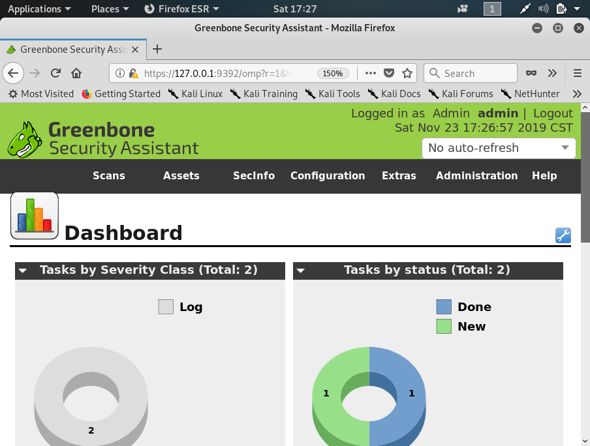Click the blue wrench dashboard settings icon

pyautogui.click(x=563, y=235)
